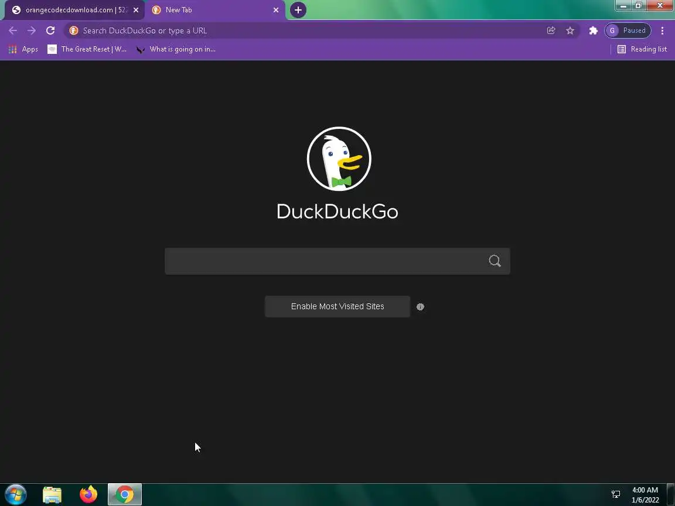Image resolution: width=675 pixels, height=506 pixels.
Task: Open the Reading list
Action: point(642,49)
